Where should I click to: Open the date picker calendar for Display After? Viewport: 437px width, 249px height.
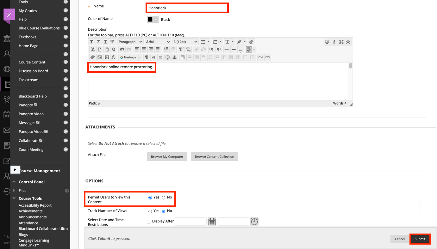[212, 222]
